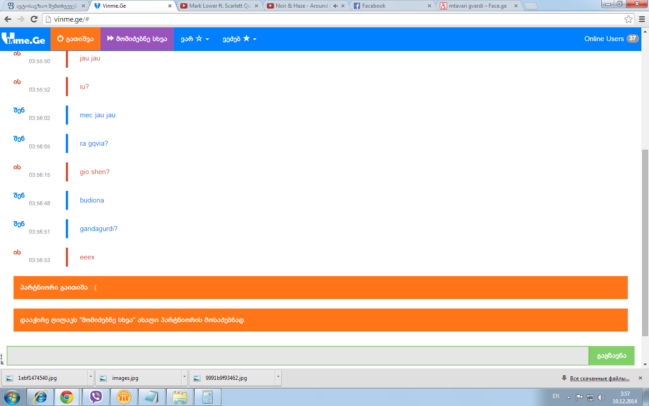This screenshot has height=406, width=649.
Task: Switch to the Facebook tab
Action: (x=392, y=6)
